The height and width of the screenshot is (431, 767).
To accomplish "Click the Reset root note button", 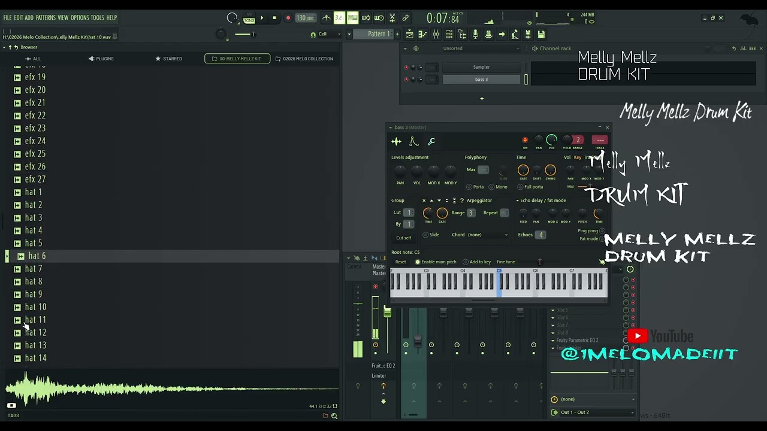I will (x=400, y=262).
